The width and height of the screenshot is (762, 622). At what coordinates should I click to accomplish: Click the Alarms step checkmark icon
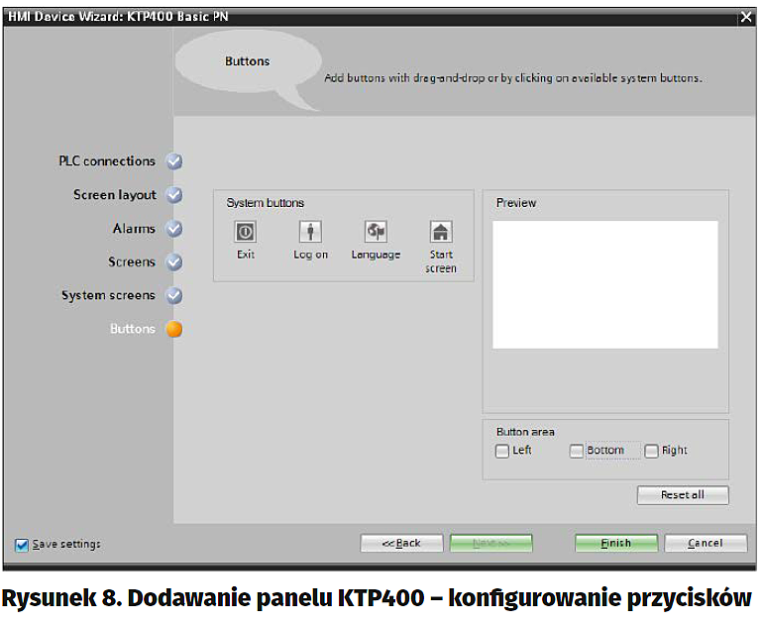click(174, 229)
